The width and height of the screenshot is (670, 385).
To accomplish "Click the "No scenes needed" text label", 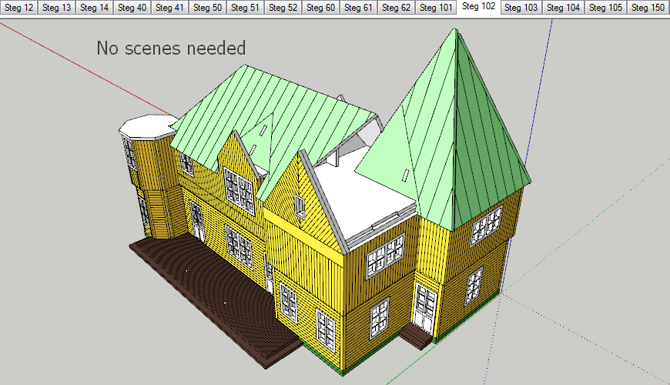I will (x=171, y=49).
